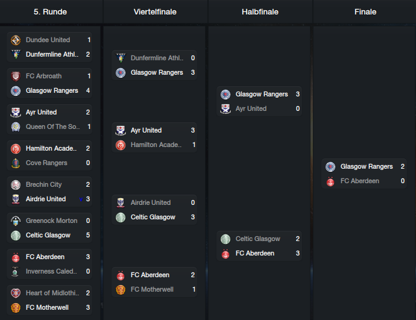Open Ayr United link in Halbfinale match
The width and height of the screenshot is (416, 320).
[251, 108]
